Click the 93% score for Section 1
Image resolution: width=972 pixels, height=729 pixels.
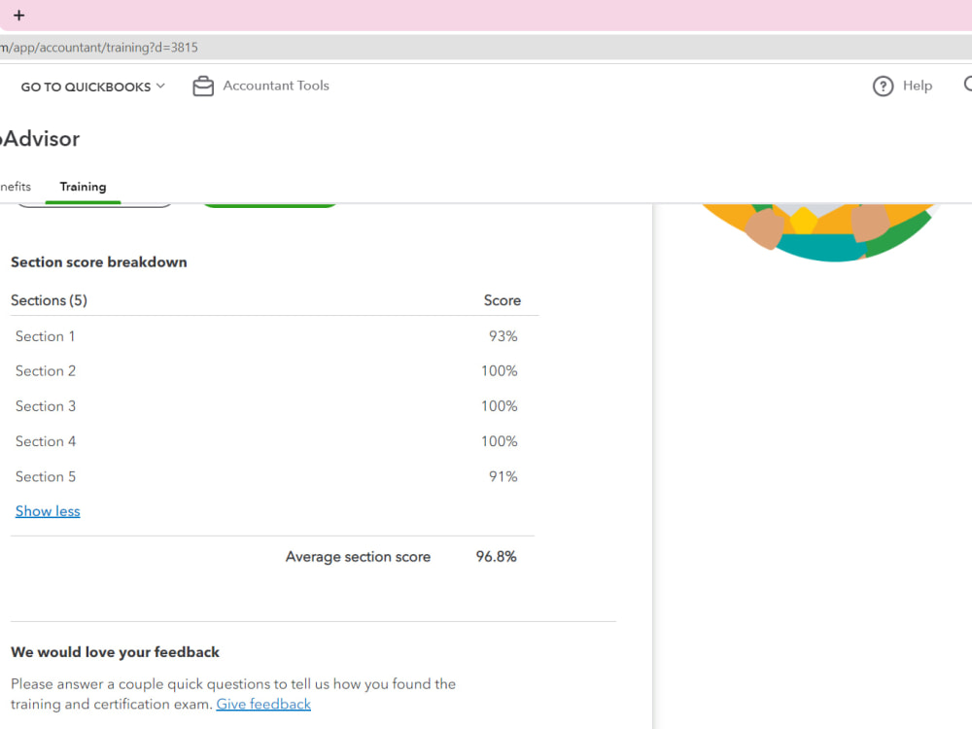tap(503, 336)
